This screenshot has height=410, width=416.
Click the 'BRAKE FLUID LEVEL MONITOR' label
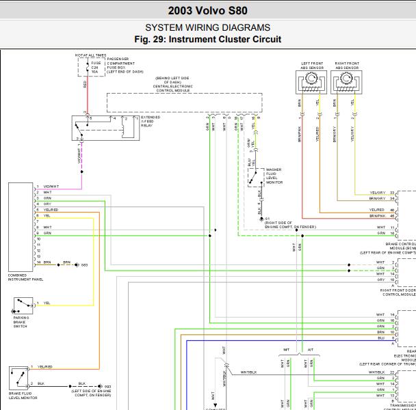(23, 396)
